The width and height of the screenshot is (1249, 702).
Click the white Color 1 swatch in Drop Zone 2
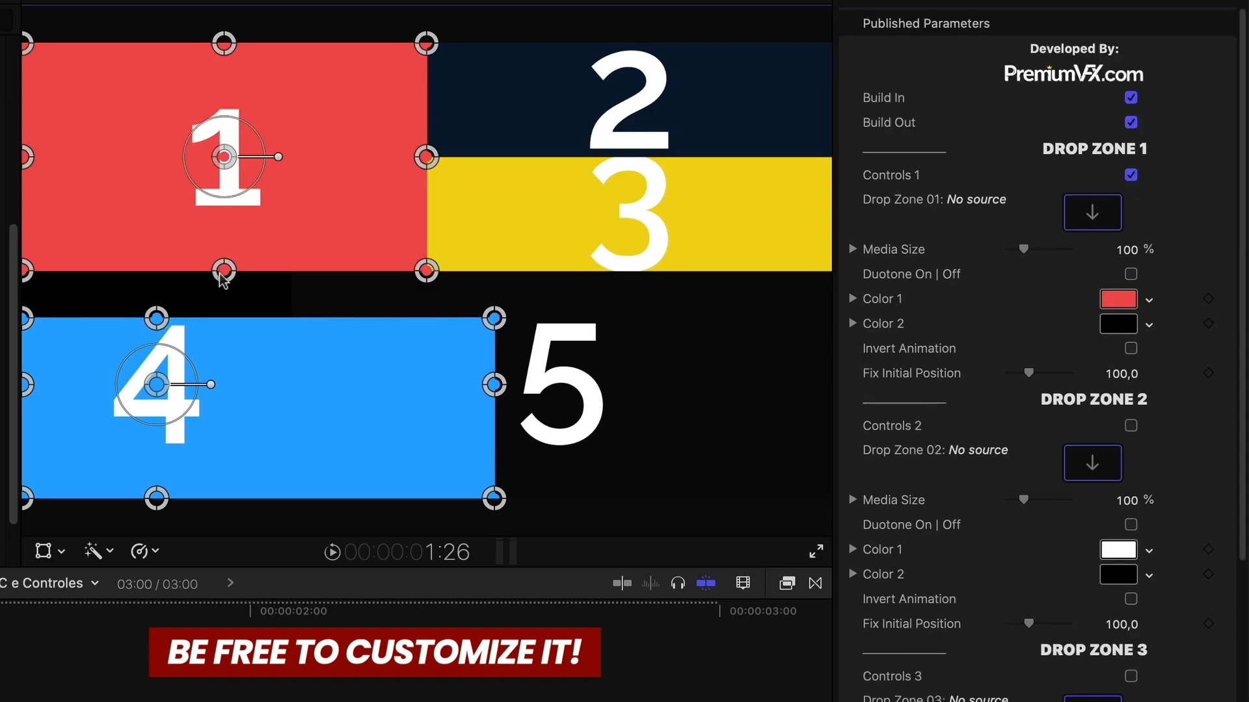click(1119, 550)
